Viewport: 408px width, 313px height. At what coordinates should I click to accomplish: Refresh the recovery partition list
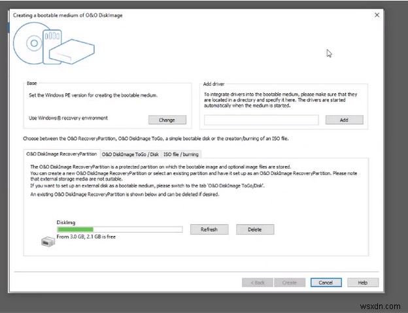coord(209,229)
